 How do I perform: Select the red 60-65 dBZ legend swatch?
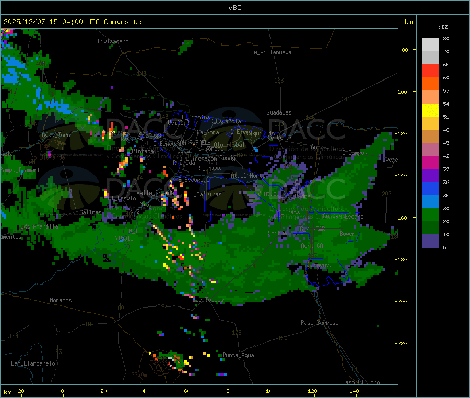[x=430, y=71]
